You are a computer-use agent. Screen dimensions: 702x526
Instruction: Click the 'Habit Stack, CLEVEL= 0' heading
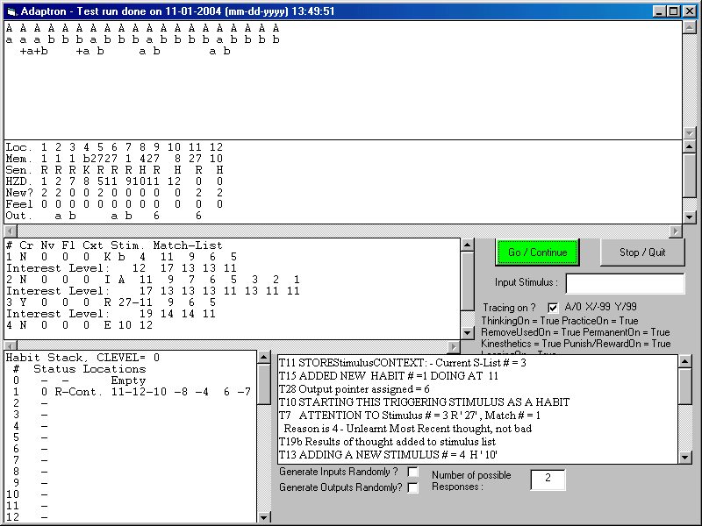pos(82,358)
